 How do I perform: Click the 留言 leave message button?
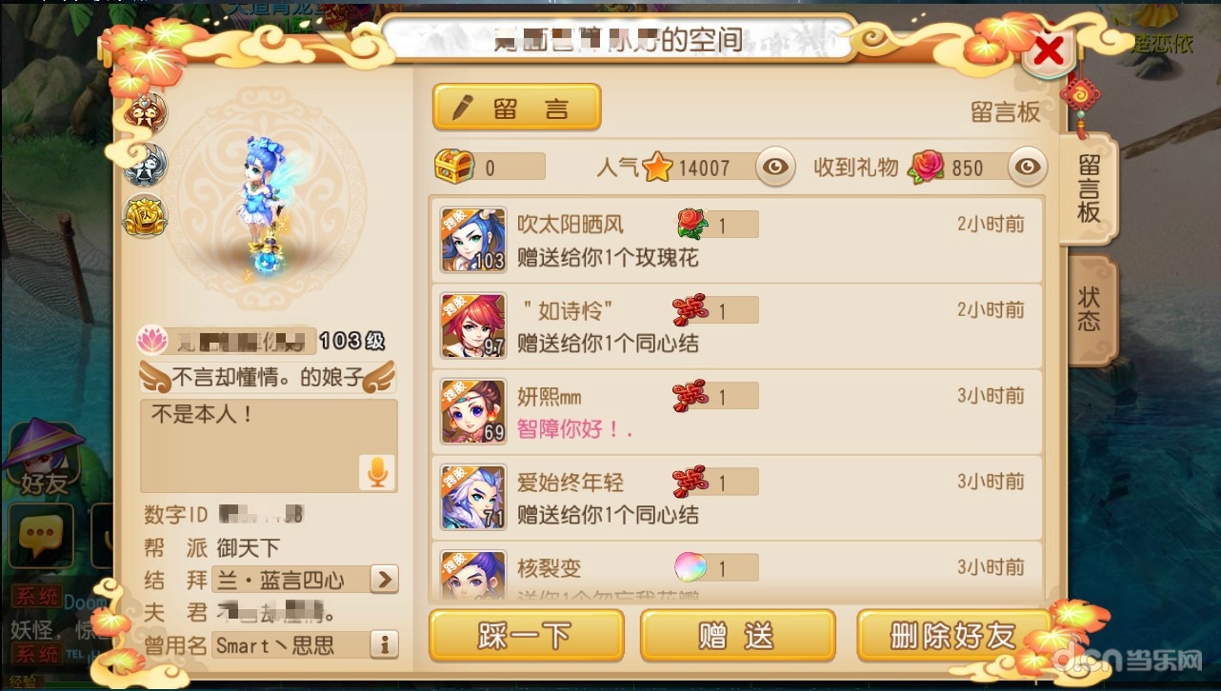[x=517, y=108]
